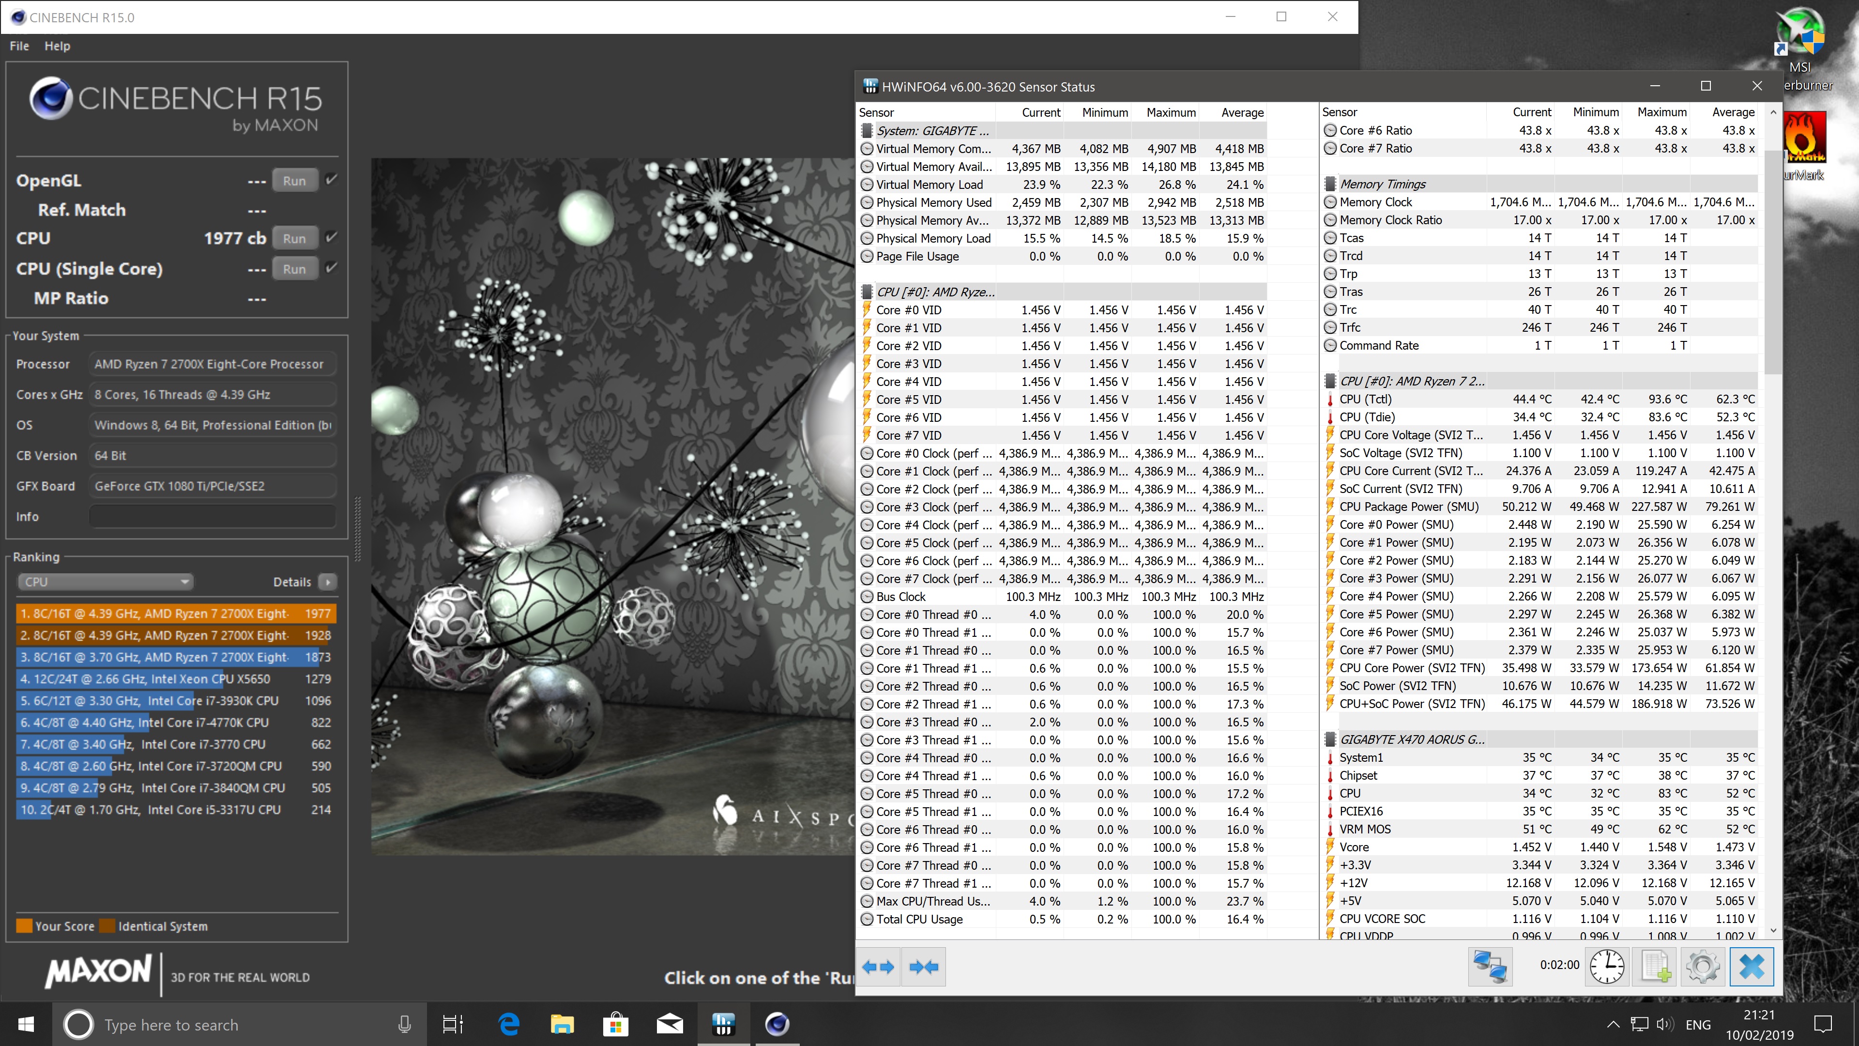Switch to Cinebench taskbar icon
Viewport: 1859px width, 1046px height.
(777, 1024)
